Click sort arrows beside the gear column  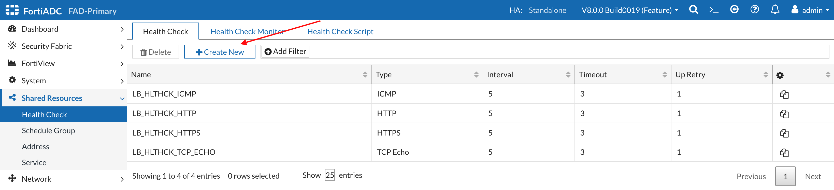828,74
